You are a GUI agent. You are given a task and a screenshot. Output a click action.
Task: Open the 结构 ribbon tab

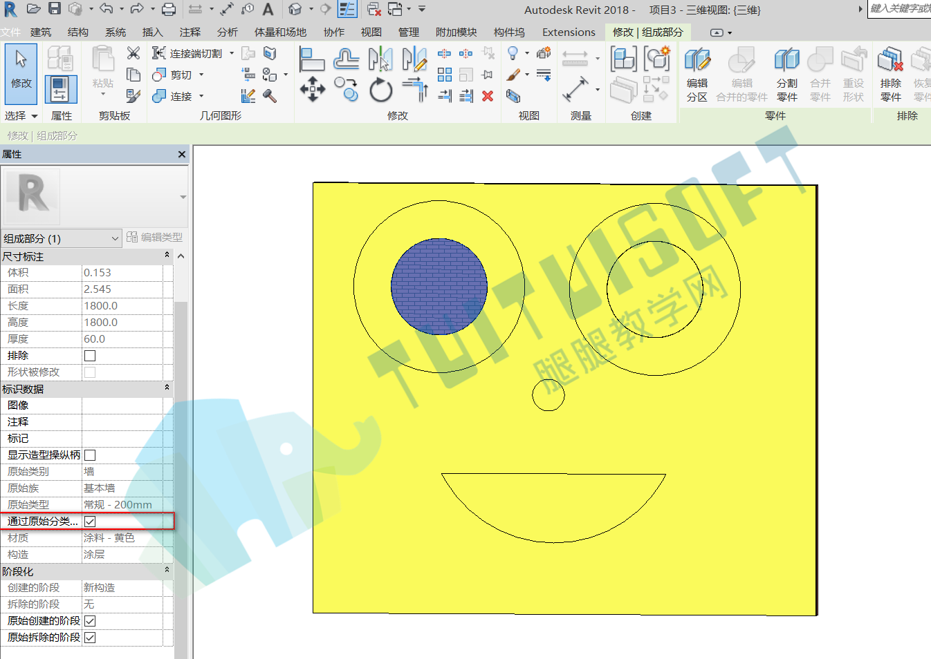point(78,32)
